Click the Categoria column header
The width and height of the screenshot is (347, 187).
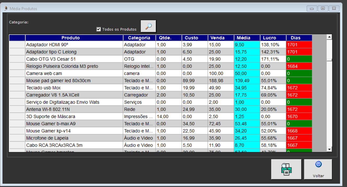[x=139, y=38]
